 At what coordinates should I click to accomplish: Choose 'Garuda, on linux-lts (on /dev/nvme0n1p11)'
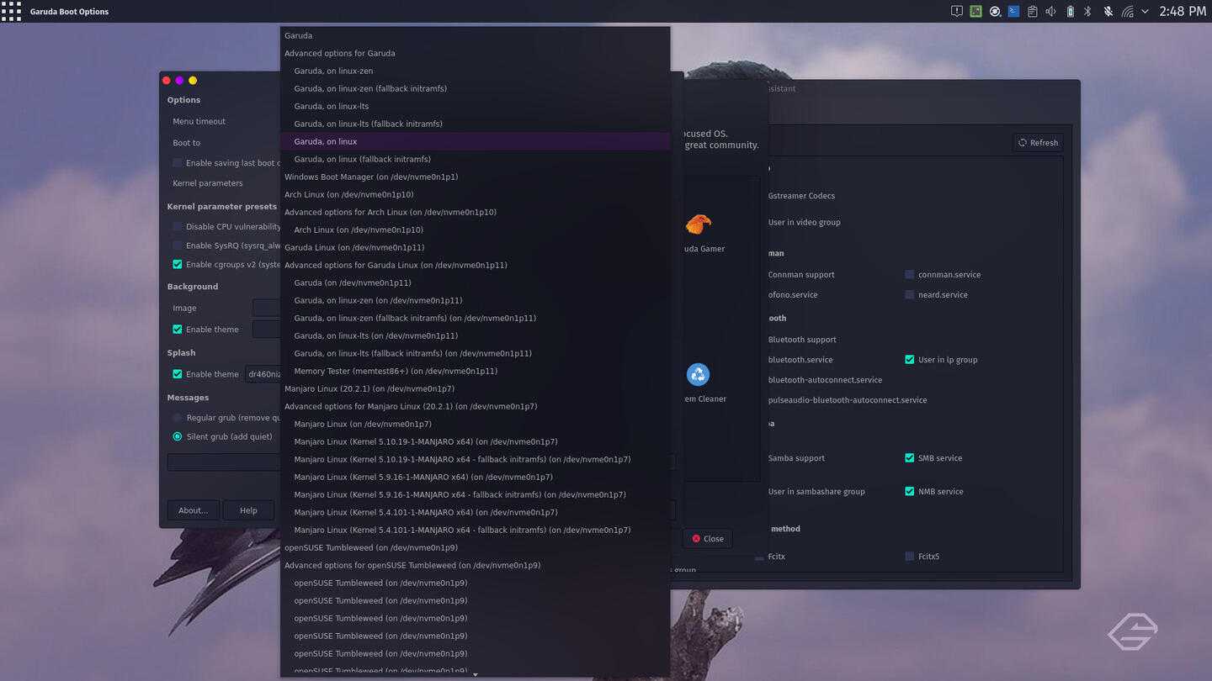click(x=476, y=335)
